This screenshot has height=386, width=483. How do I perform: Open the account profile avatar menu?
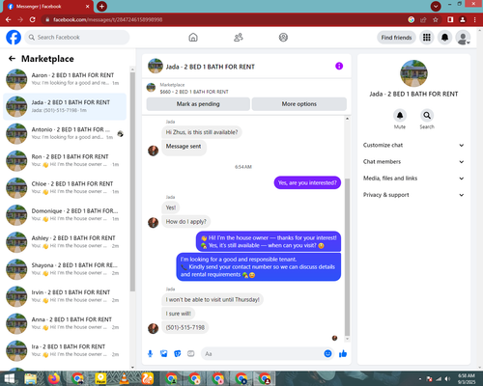(463, 38)
